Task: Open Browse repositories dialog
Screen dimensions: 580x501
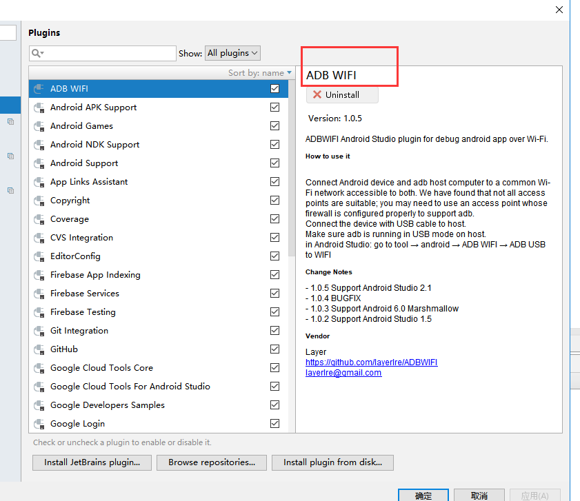Action: pyautogui.click(x=212, y=462)
